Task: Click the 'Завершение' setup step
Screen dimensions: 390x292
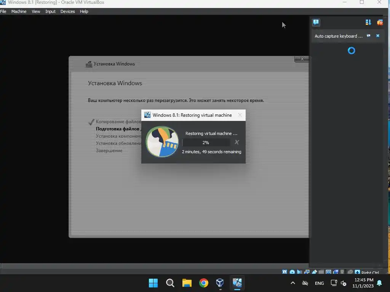Action: coord(109,151)
